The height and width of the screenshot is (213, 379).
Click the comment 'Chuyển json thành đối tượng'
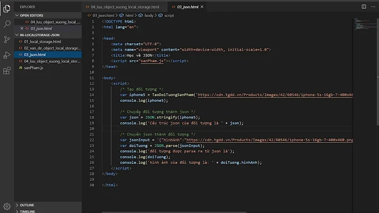[157, 134]
